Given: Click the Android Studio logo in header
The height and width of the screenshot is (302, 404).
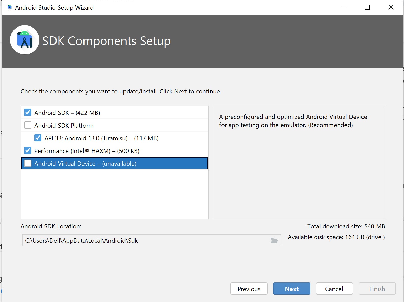Looking at the screenshot, I should [x=25, y=40].
